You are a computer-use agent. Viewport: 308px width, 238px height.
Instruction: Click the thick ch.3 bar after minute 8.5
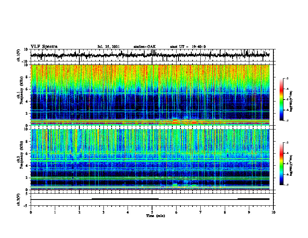pyautogui.click(x=254, y=199)
